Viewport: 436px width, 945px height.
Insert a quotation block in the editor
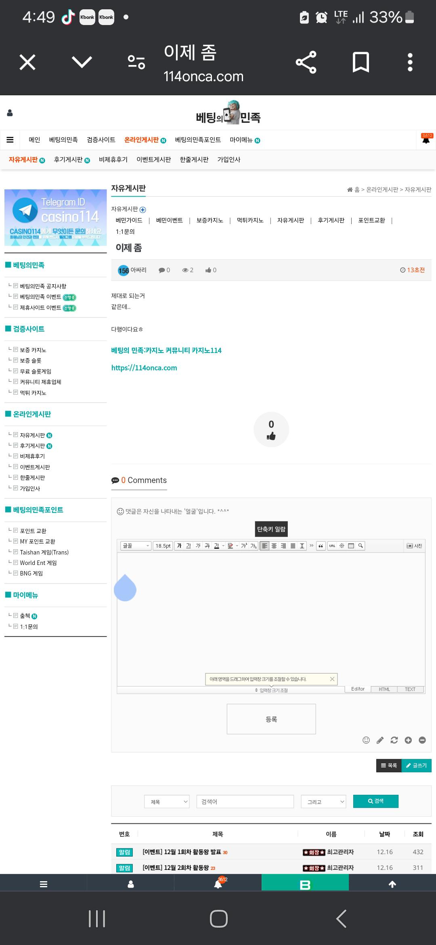click(x=321, y=546)
